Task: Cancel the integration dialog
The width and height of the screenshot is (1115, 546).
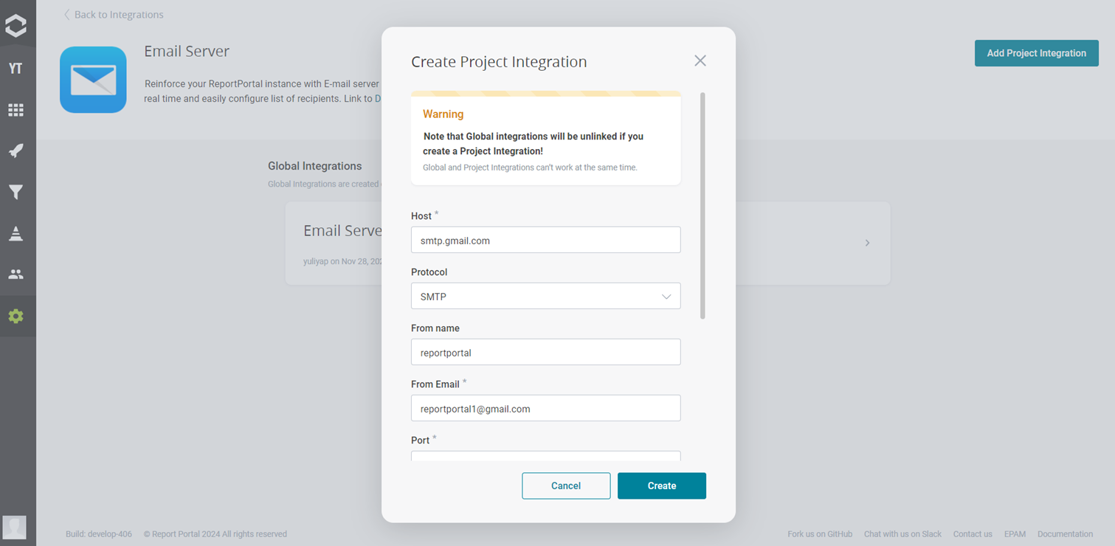Action: click(x=566, y=485)
